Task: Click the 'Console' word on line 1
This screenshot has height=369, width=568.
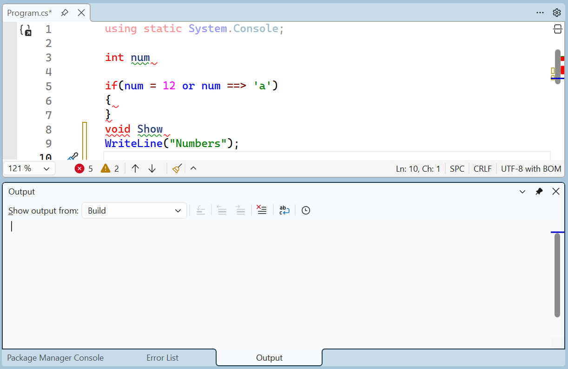Action: 256,29
